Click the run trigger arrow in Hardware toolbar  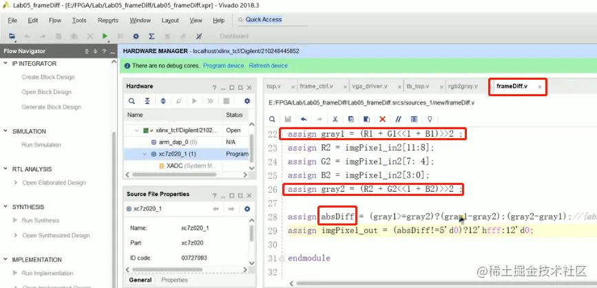195,101
